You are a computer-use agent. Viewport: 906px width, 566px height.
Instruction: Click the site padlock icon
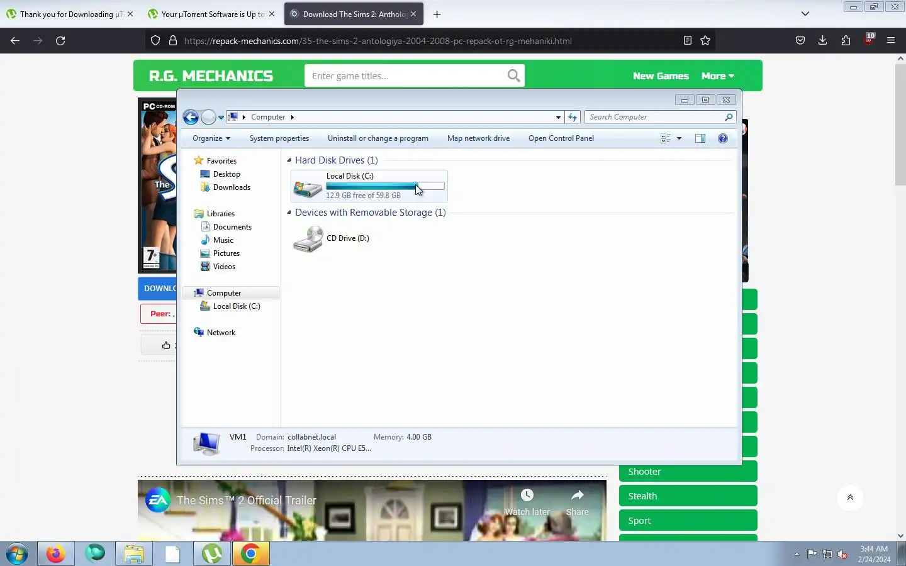(172, 41)
